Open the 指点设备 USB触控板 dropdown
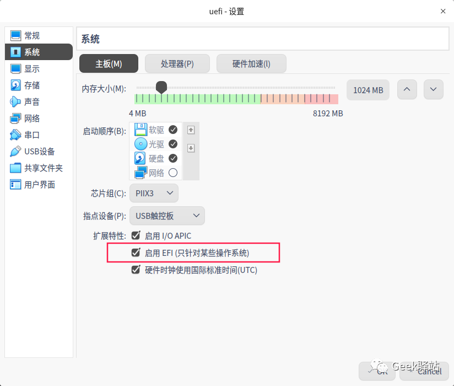Viewport: 454px width, 386px height. tap(167, 216)
